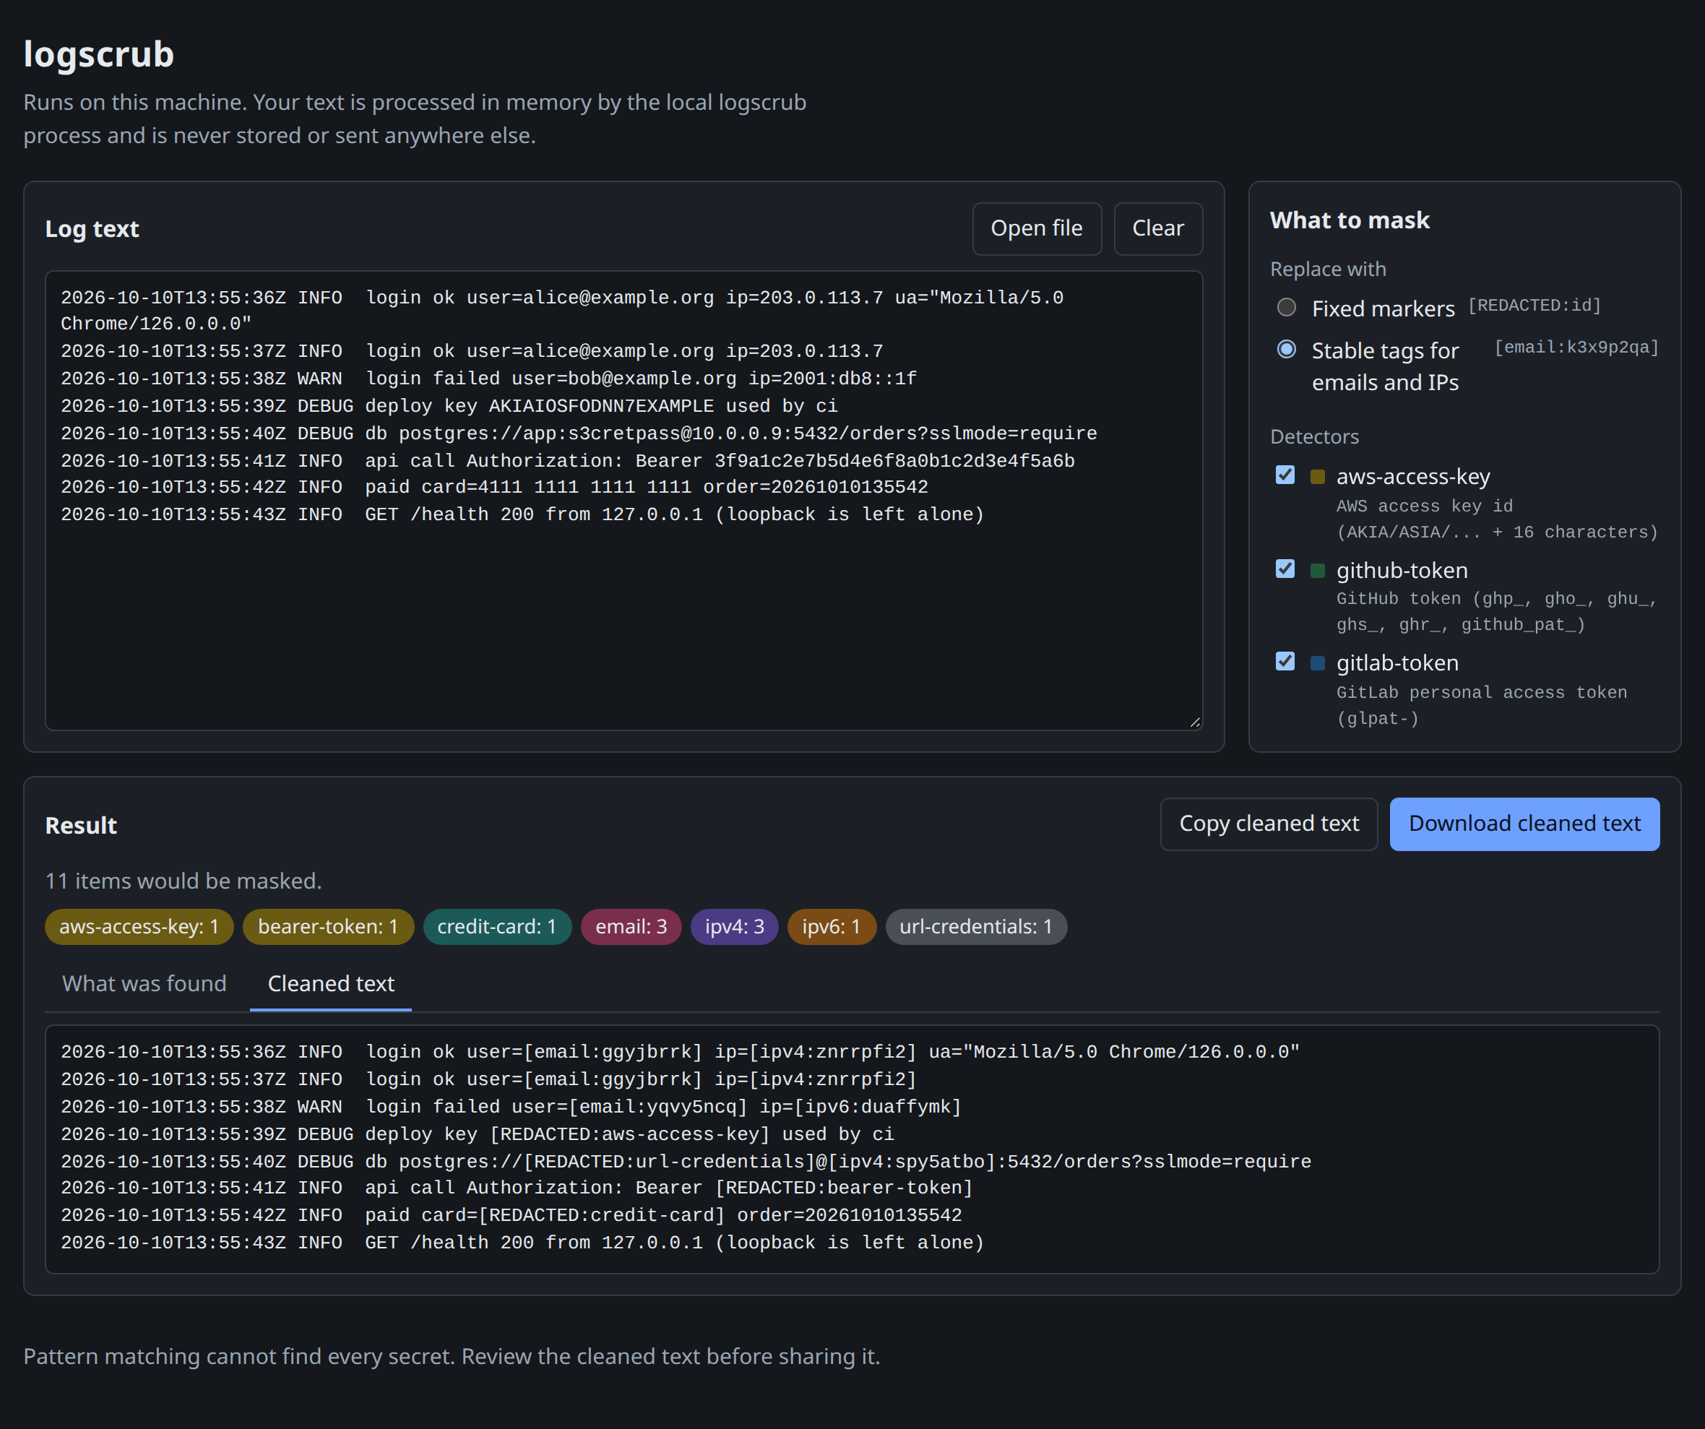
Task: Click the gitlab-token blue color swatch
Action: pos(1318,663)
